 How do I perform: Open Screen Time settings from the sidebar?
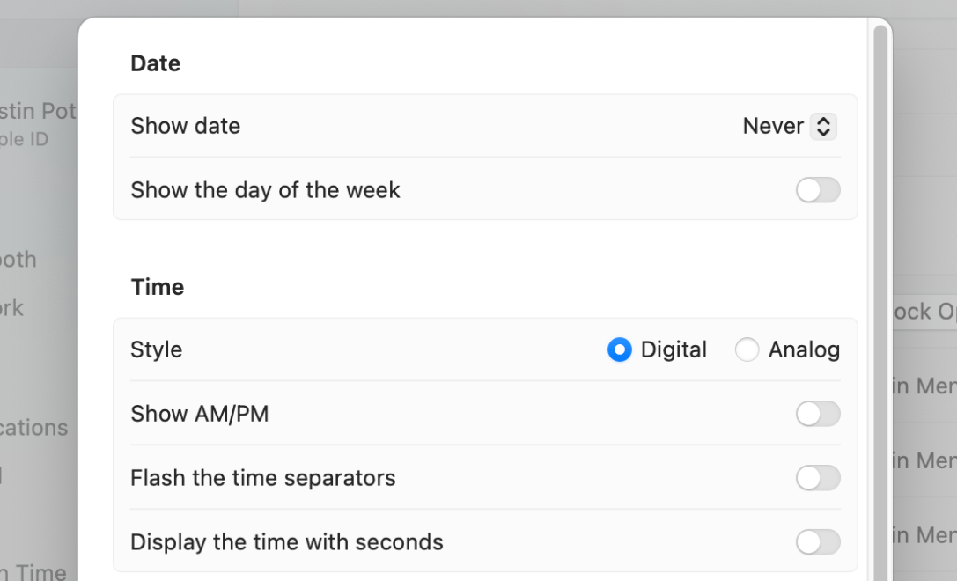33,571
